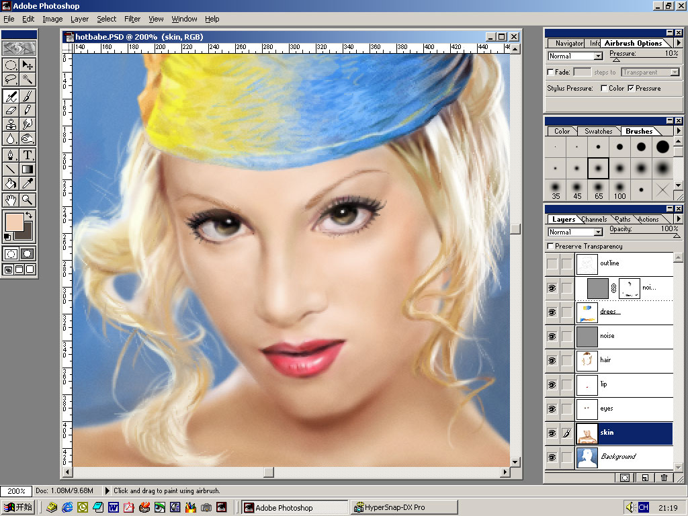The height and width of the screenshot is (516, 688).
Task: Choose the Line tool
Action: coord(11,169)
